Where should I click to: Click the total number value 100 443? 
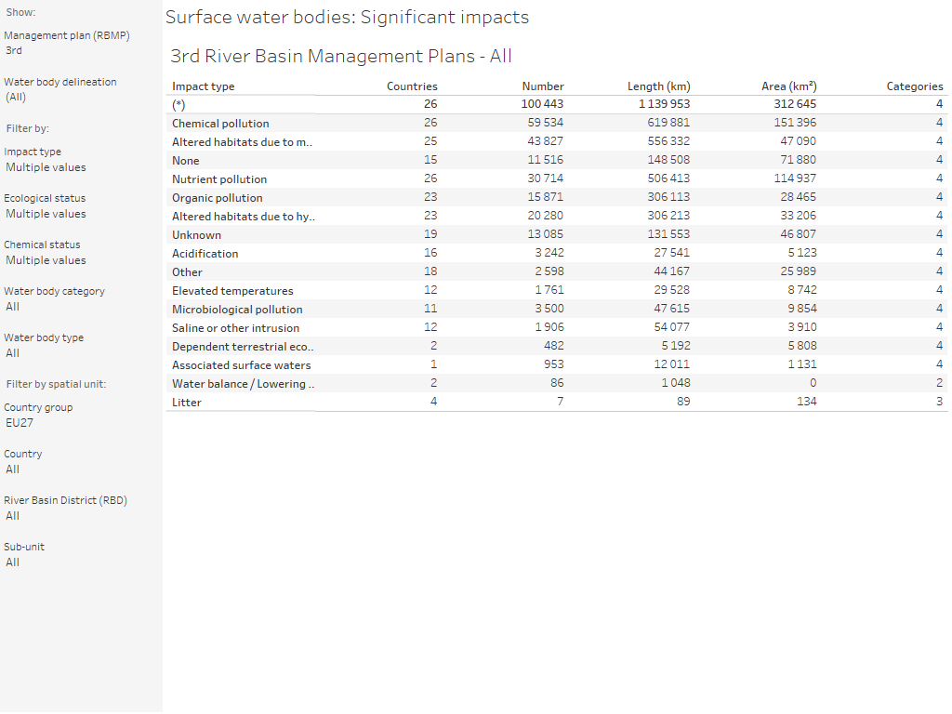542,104
